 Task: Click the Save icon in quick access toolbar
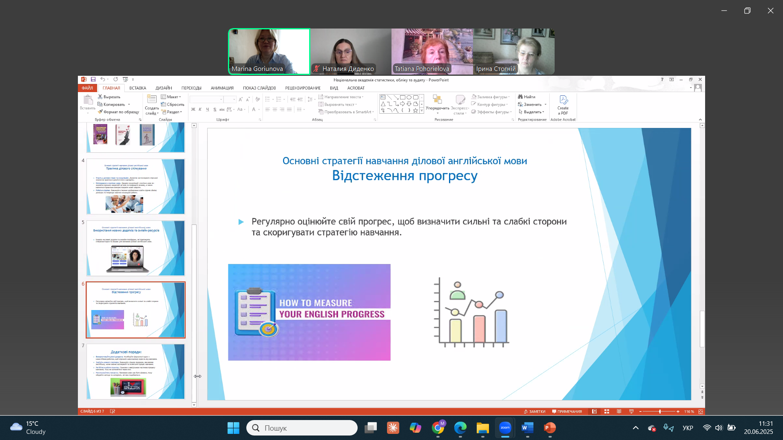pyautogui.click(x=93, y=79)
